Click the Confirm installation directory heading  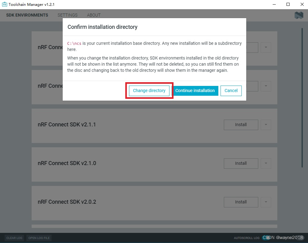click(x=103, y=27)
